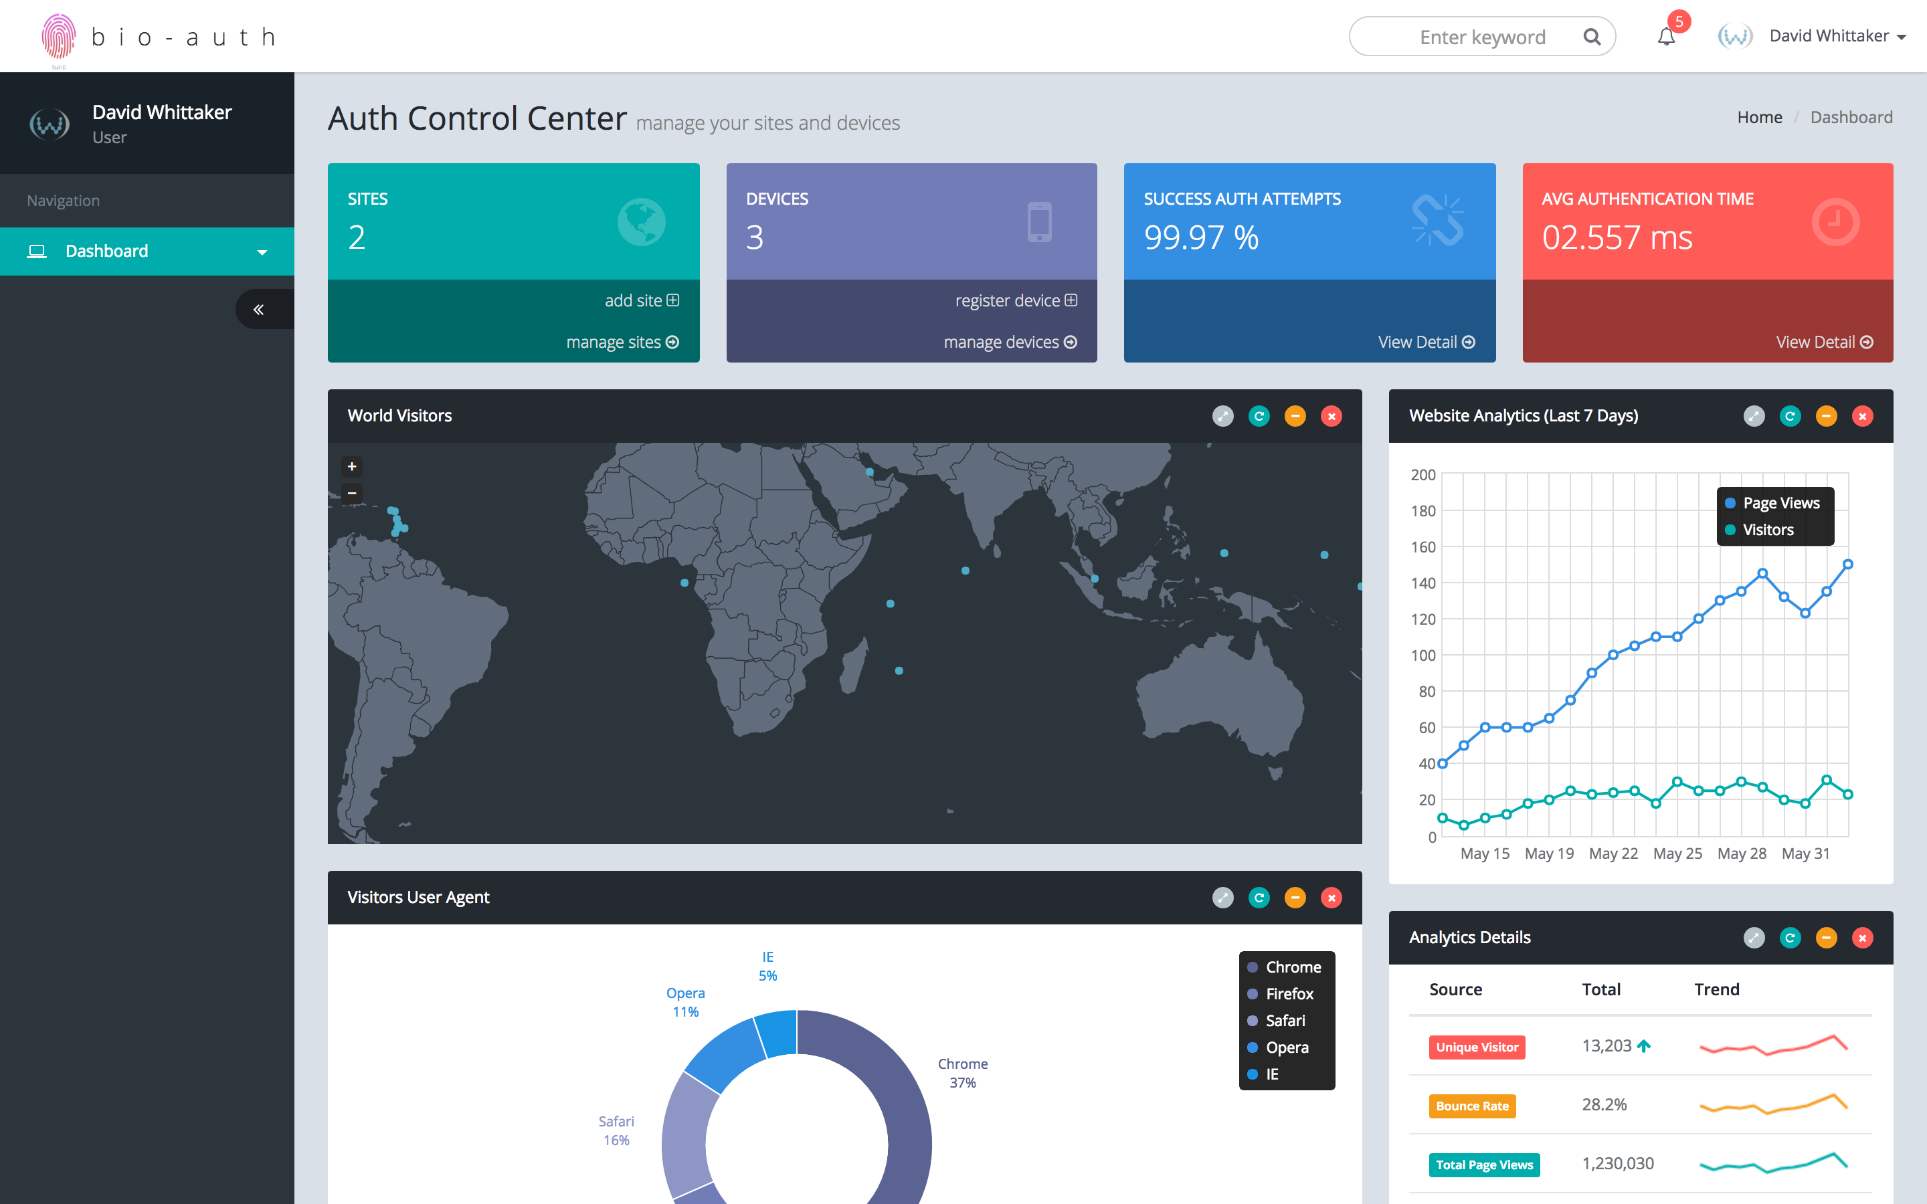Click the Bounce Rate trend sparkline
The height and width of the screenshot is (1204, 1927).
coord(1773,1104)
